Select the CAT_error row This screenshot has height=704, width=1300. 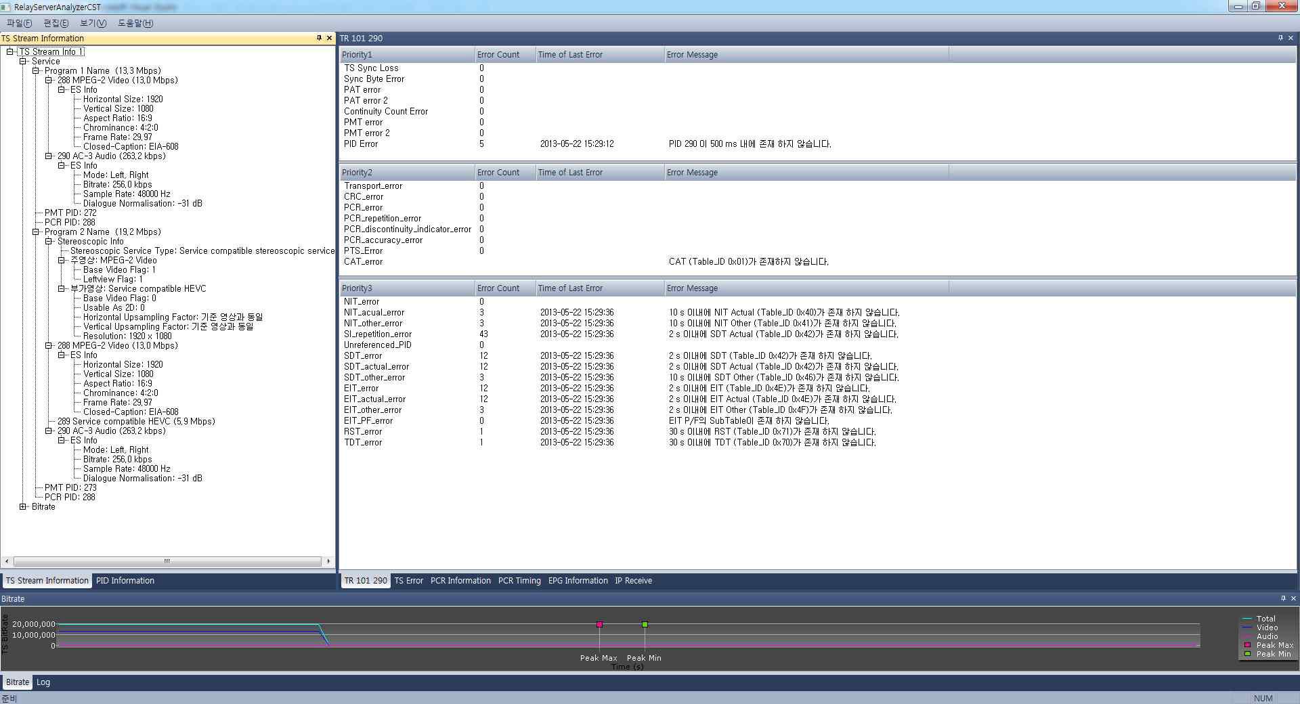pos(818,262)
